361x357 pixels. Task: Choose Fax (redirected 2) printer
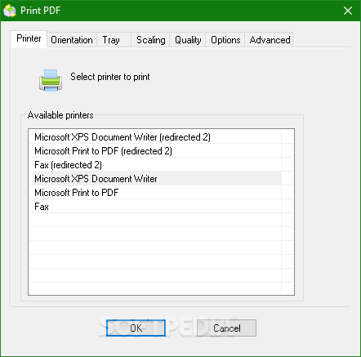point(155,165)
